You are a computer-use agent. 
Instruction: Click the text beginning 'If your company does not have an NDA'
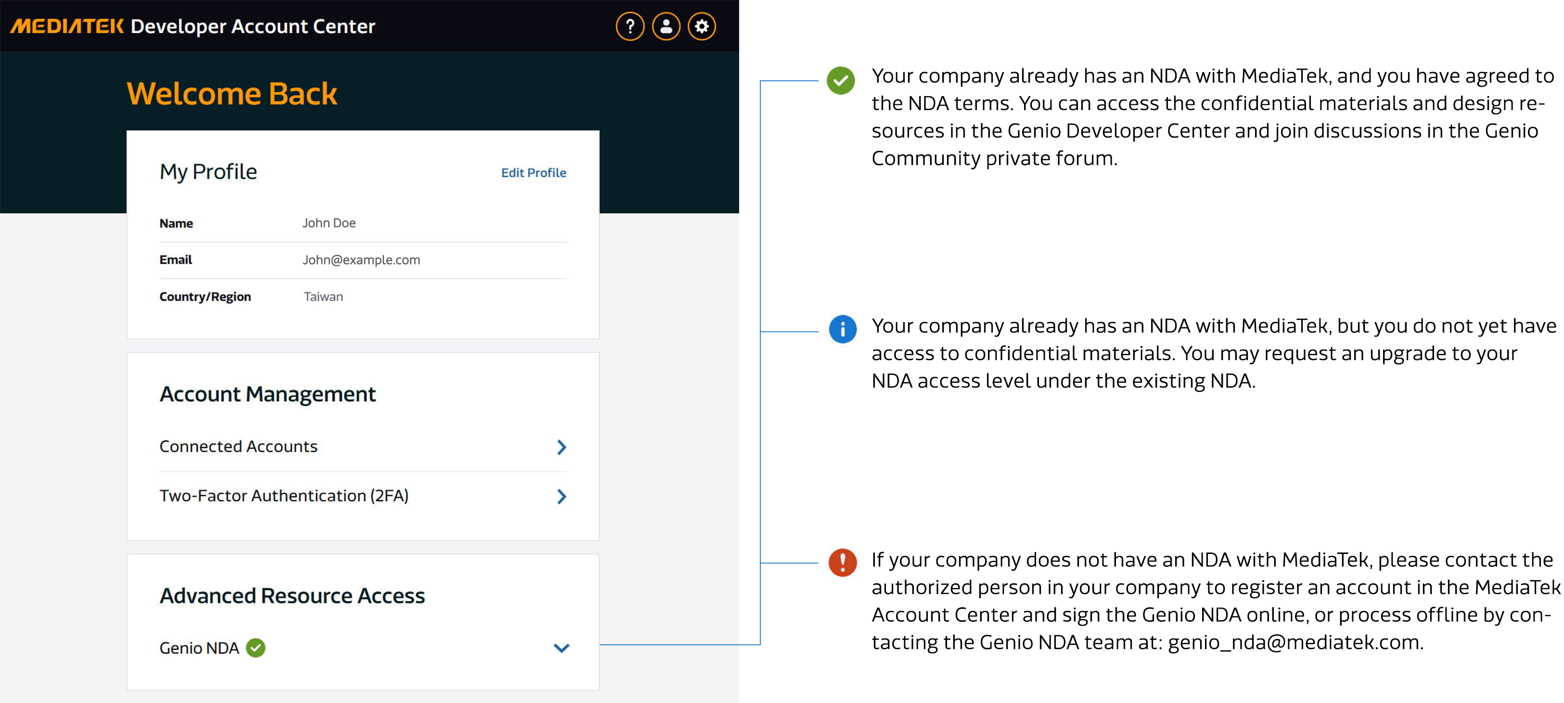pyautogui.click(x=1215, y=601)
